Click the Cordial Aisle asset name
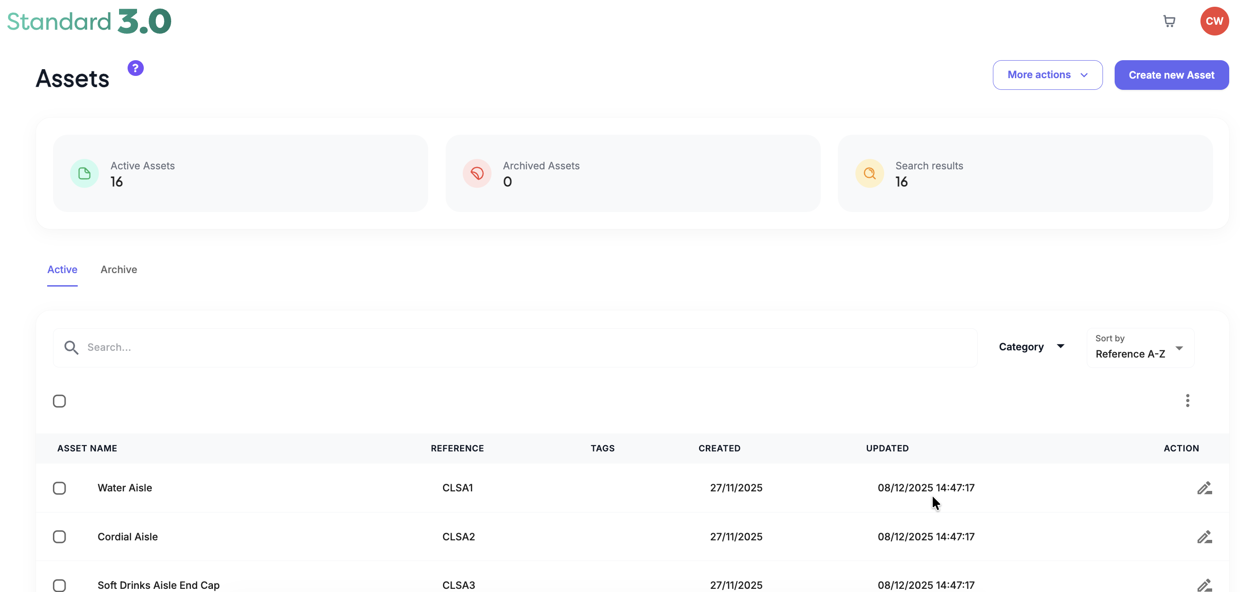 128,536
